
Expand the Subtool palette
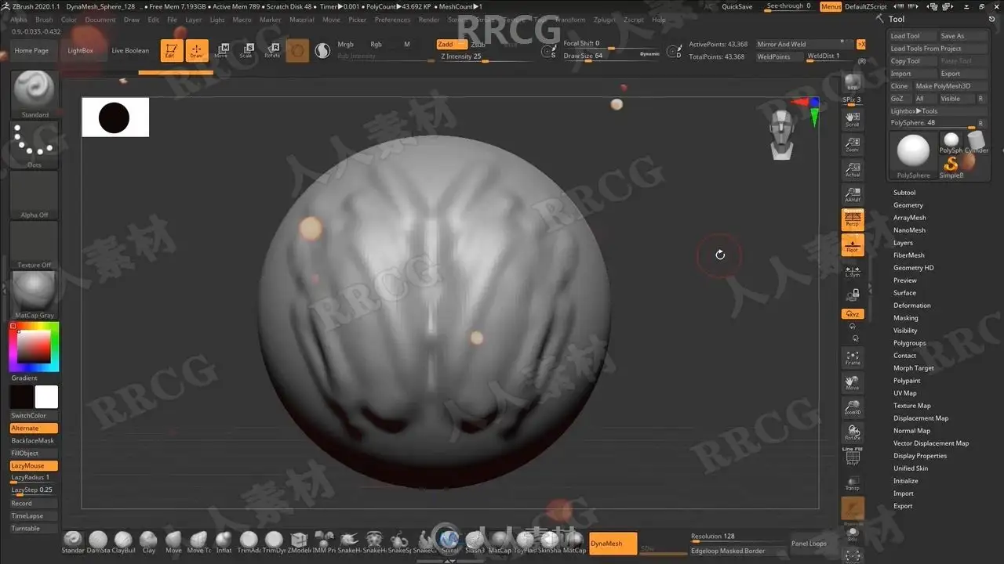904,193
